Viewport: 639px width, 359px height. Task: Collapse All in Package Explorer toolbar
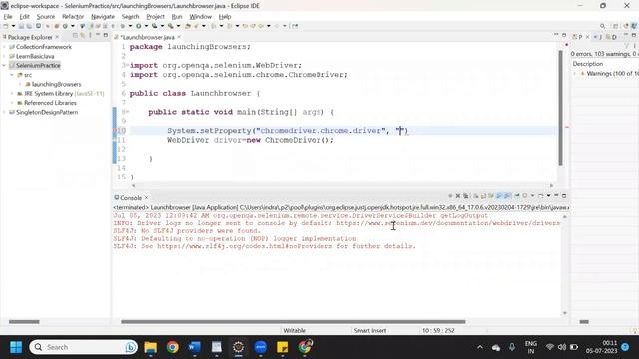click(x=75, y=36)
